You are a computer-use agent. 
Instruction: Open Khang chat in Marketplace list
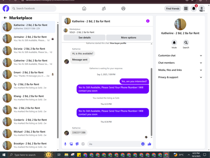[x=28, y=98]
